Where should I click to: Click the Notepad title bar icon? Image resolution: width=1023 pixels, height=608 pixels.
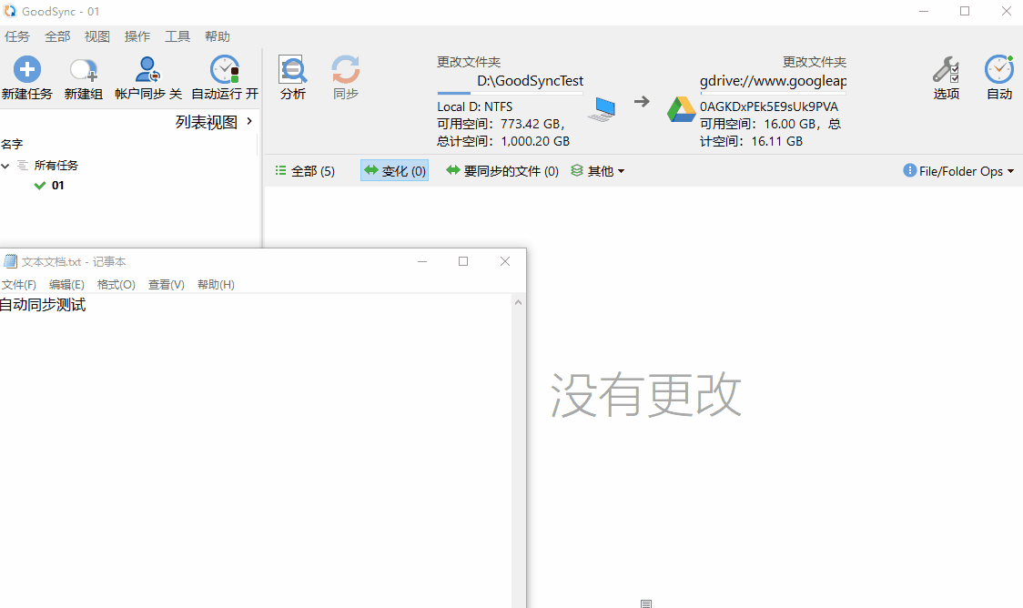(x=10, y=261)
